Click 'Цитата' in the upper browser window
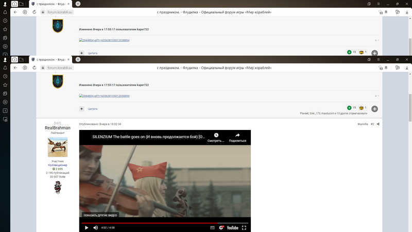 pos(93,53)
